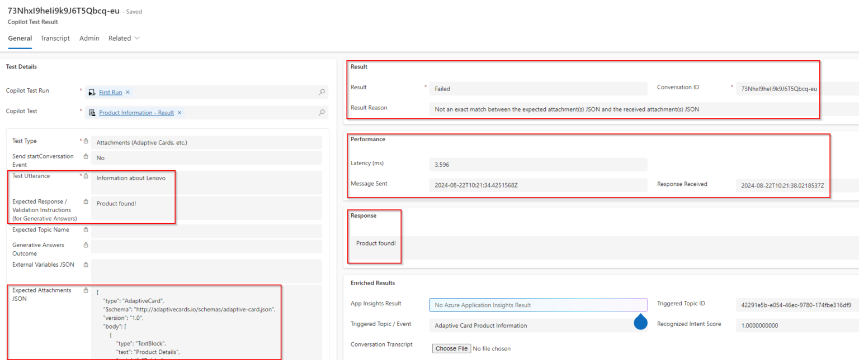
Task: Click the Product Information - Result record icon
Action: 92,113
